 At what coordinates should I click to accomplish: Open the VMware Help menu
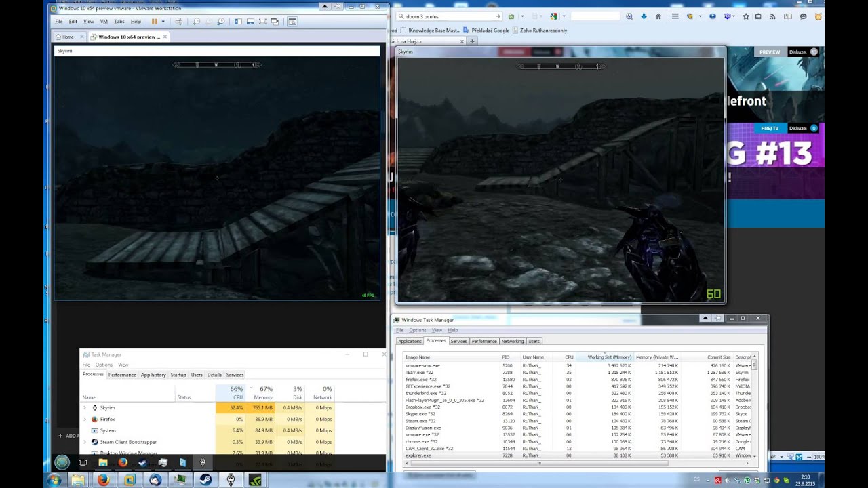pyautogui.click(x=136, y=22)
